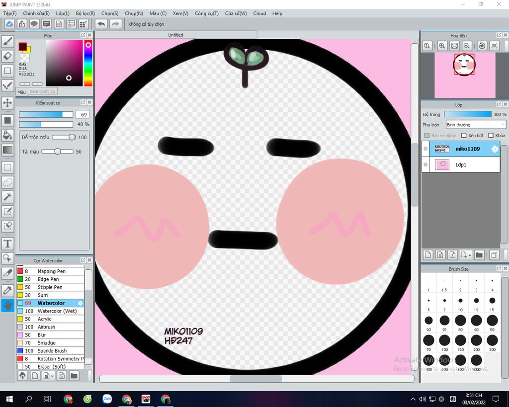The width and height of the screenshot is (509, 407).
Task: Open Zalo from taskbar
Action: [107, 399]
